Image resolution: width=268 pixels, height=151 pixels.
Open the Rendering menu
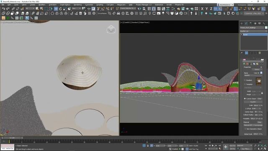(x=77, y=5)
